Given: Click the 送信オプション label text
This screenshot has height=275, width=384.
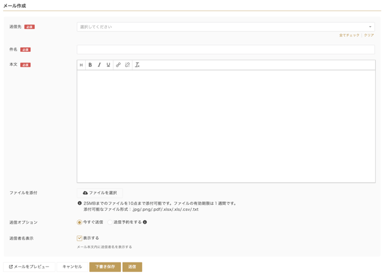Looking at the screenshot, I should [x=23, y=223].
